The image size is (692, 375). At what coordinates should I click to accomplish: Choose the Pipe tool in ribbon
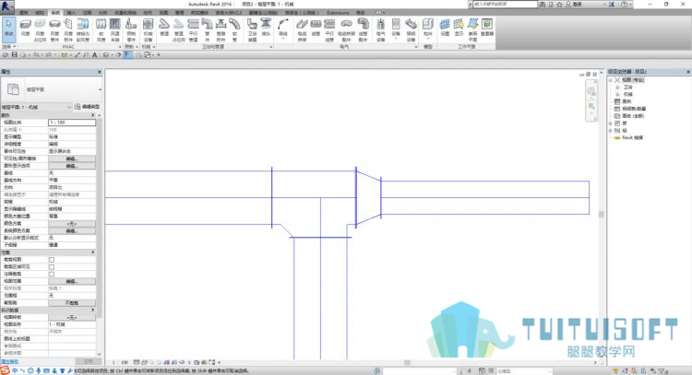164,29
